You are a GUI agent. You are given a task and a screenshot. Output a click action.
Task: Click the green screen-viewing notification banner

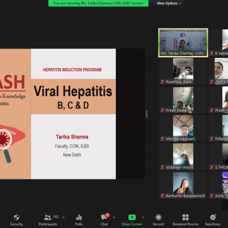[x=98, y=4]
